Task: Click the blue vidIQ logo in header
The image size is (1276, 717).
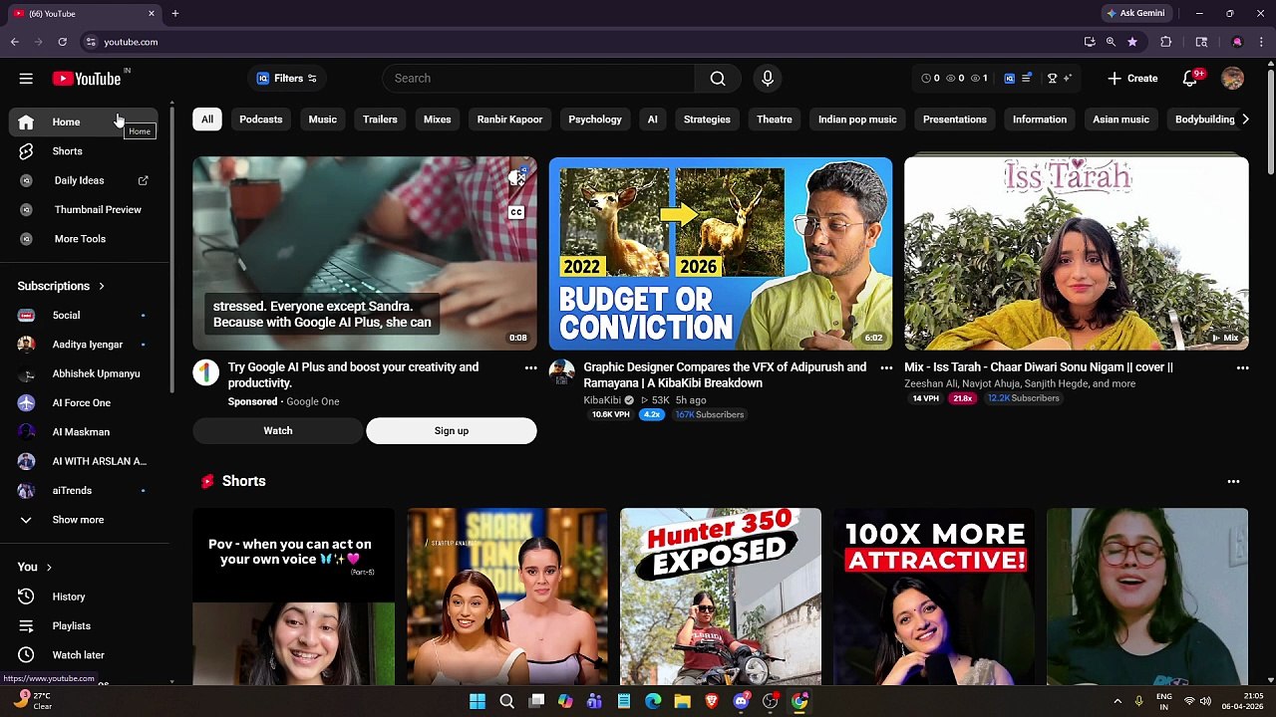Action: (x=1009, y=79)
